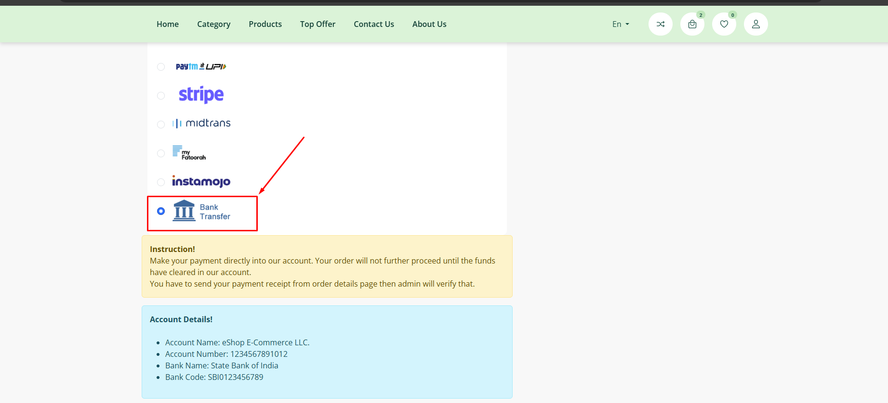Click the wishlist count badge showing 0
This screenshot has height=403, width=888.
point(732,15)
